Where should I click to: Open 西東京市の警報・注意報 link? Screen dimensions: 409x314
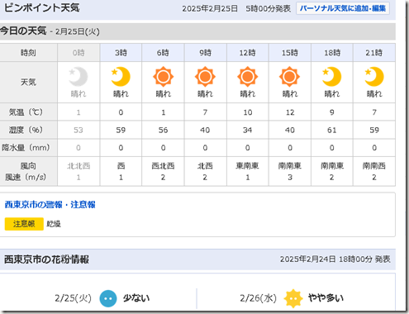coord(50,205)
